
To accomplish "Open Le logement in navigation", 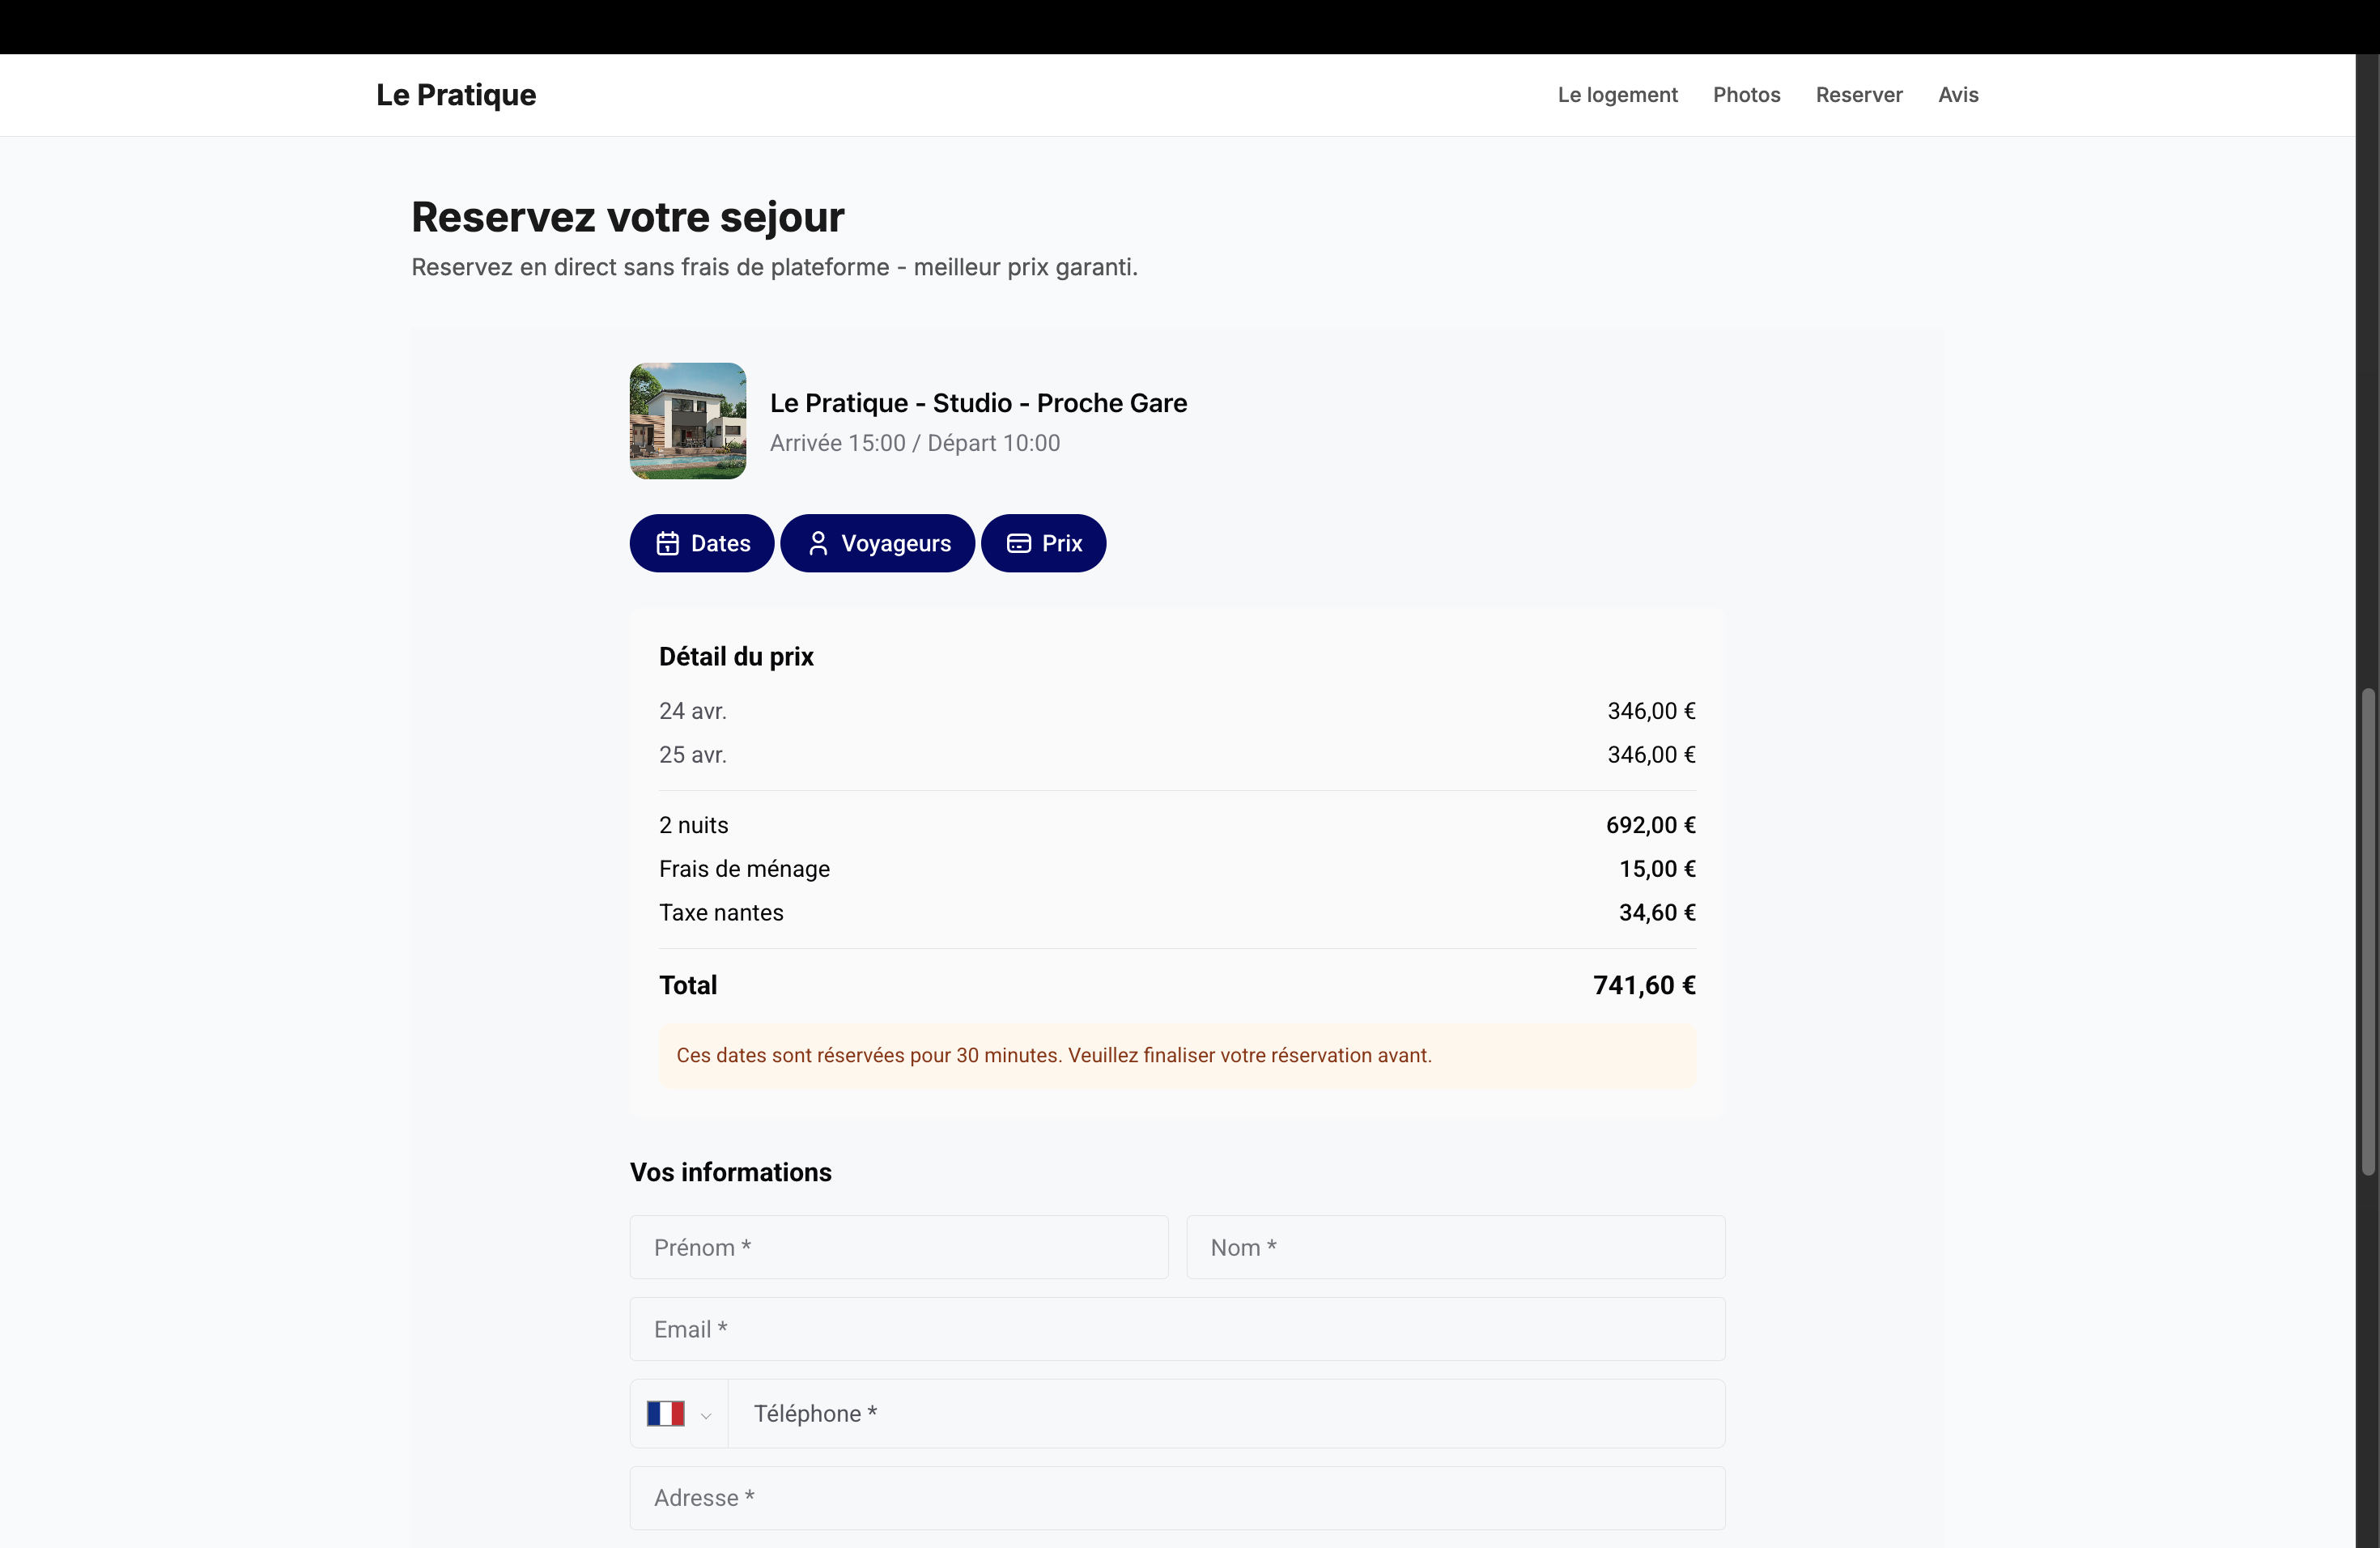I will click(1617, 95).
